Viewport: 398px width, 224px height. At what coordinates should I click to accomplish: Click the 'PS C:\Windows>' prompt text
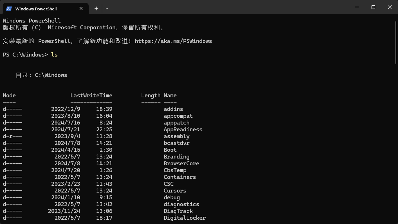(25, 55)
